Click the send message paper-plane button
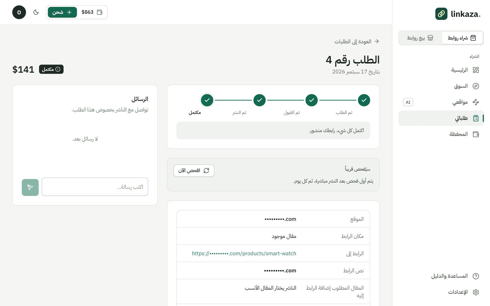Screen dimensions: 490x306 point(30,187)
